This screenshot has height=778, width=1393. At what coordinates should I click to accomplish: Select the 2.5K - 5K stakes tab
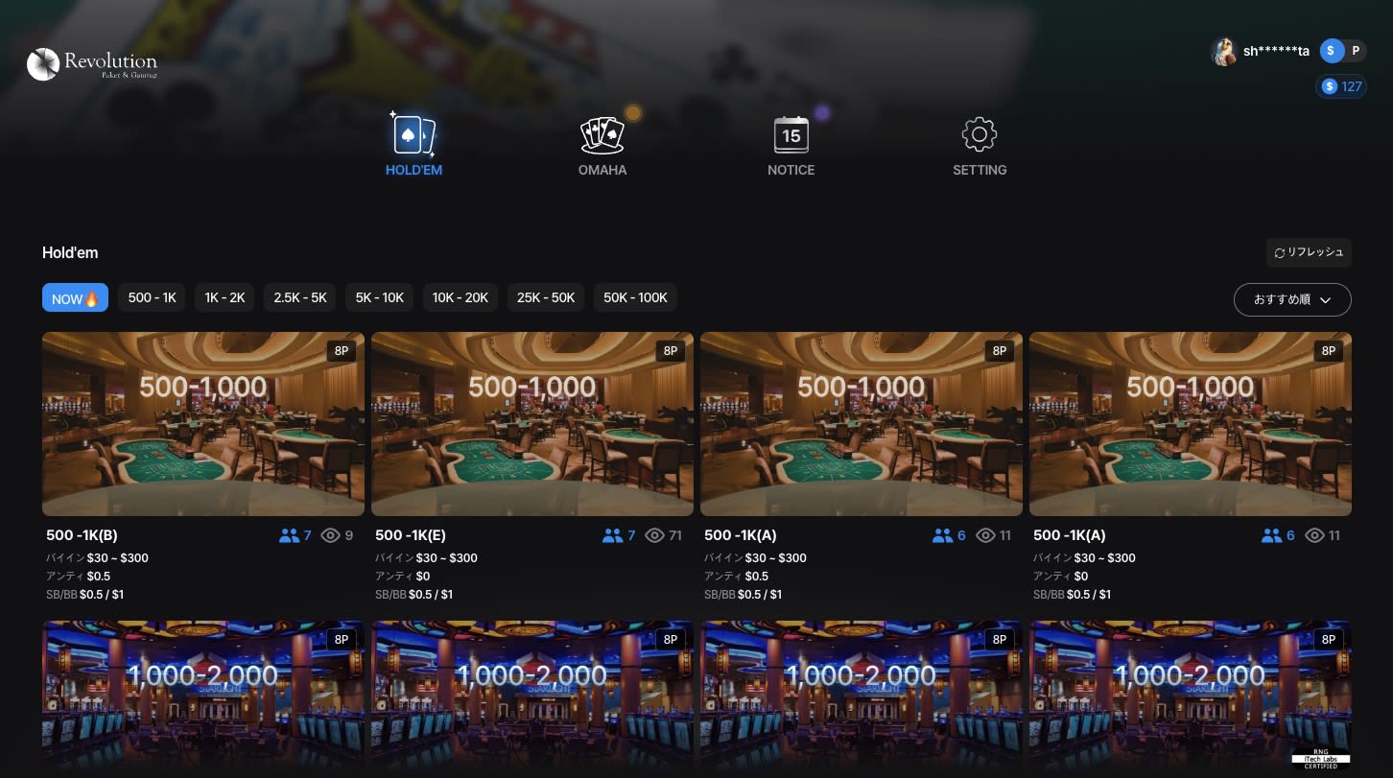(300, 298)
